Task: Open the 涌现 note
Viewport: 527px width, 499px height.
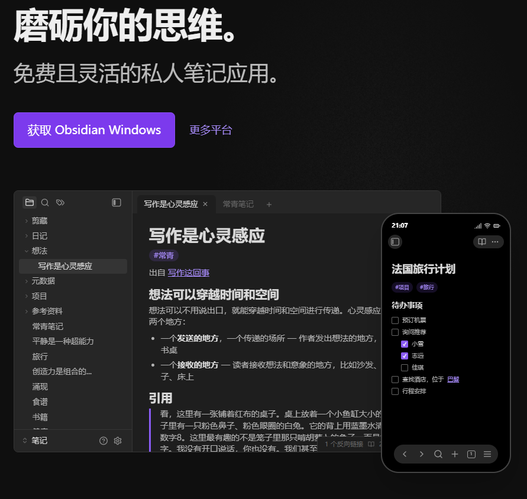Action: [x=40, y=387]
